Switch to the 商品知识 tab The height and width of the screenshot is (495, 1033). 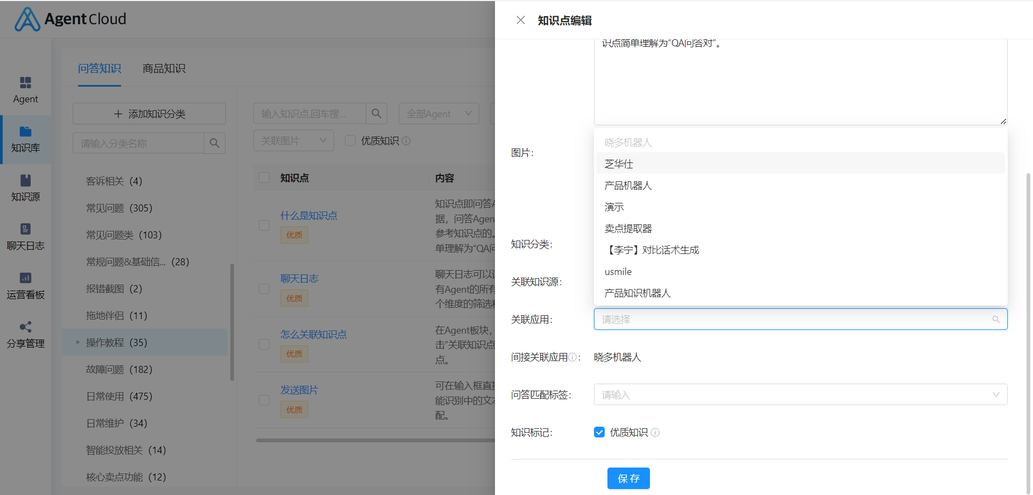coord(164,68)
